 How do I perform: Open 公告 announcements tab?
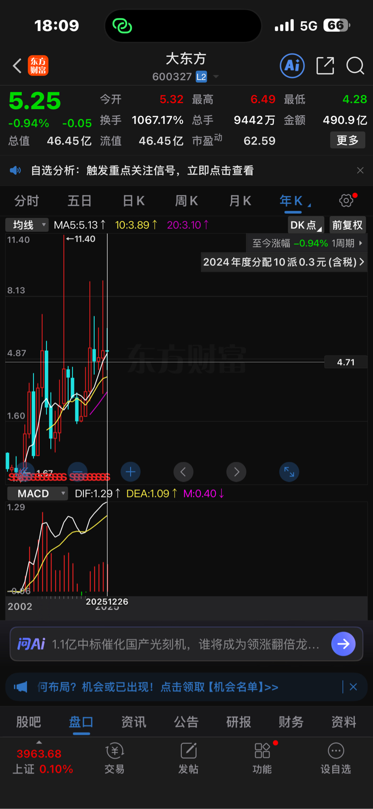(186, 722)
